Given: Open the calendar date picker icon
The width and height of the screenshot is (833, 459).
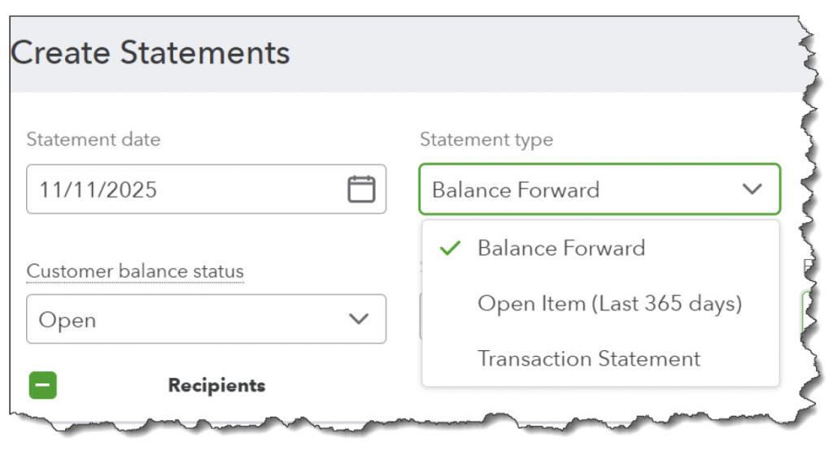Looking at the screenshot, I should [361, 189].
